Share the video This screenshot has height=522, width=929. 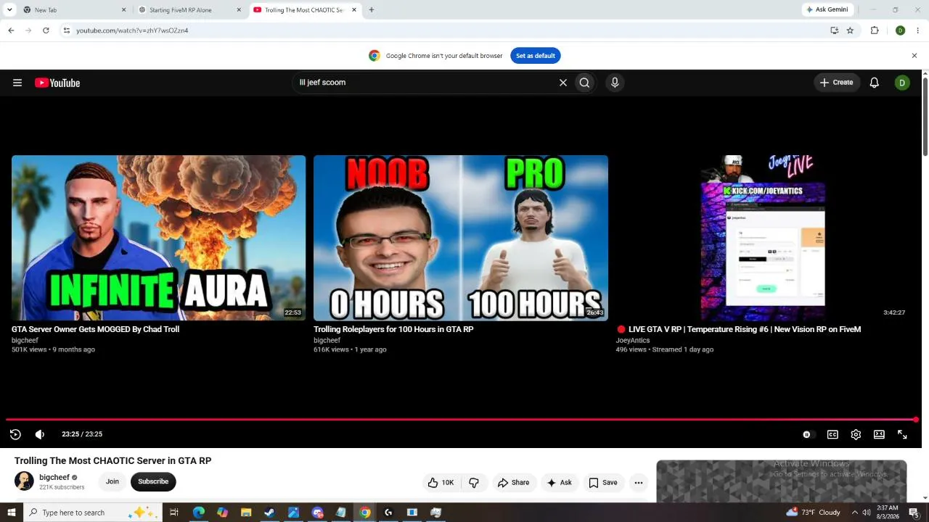pos(513,483)
